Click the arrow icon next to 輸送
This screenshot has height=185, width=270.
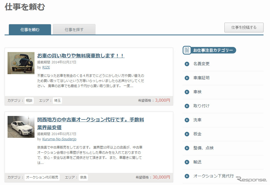point(187,162)
